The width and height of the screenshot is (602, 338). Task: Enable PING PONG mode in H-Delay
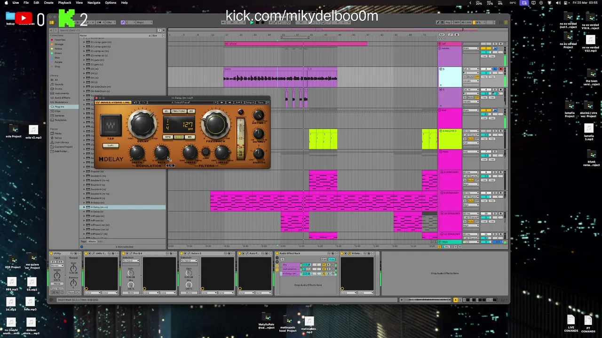pyautogui.click(x=179, y=111)
